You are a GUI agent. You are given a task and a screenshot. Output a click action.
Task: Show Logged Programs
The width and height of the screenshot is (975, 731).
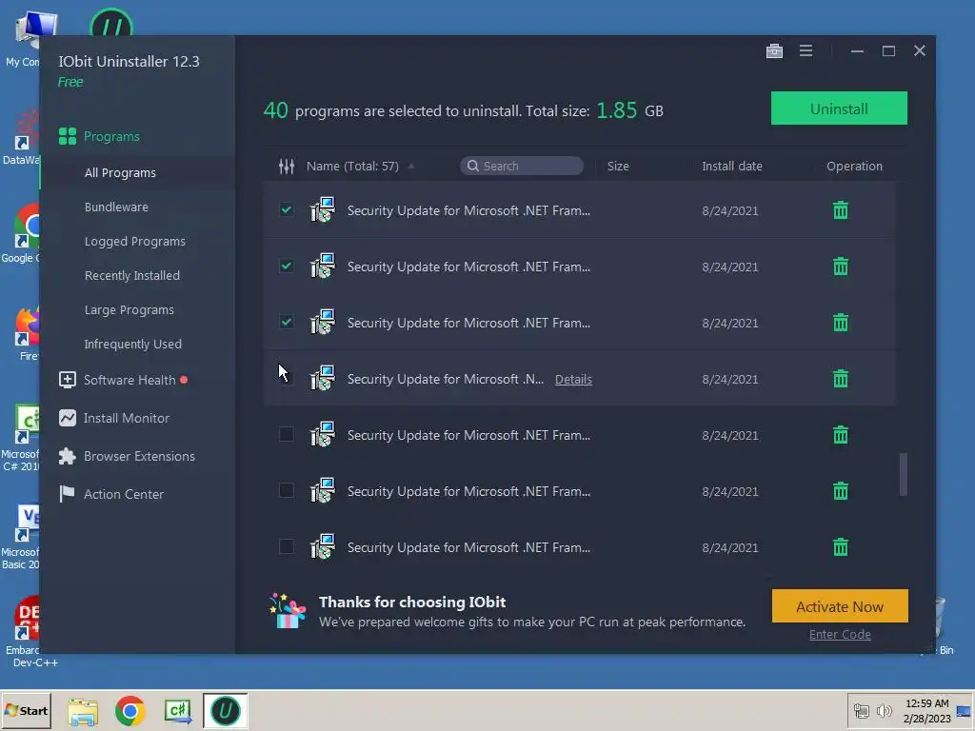[135, 241]
